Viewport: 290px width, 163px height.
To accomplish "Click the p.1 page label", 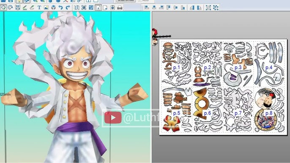I will point(176,68).
